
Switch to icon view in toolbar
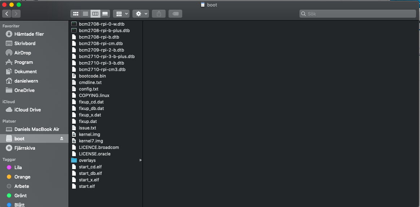coord(76,14)
